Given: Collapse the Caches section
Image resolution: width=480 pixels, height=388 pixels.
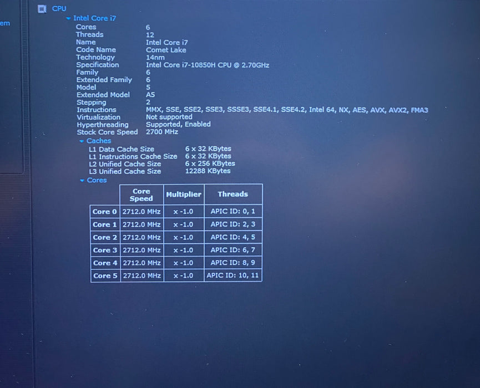Looking at the screenshot, I should [82, 141].
